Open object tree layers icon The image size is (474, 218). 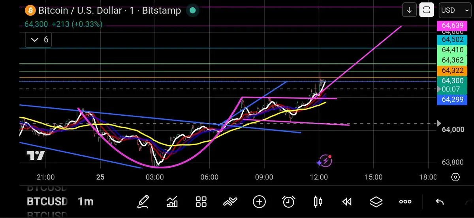click(376, 202)
